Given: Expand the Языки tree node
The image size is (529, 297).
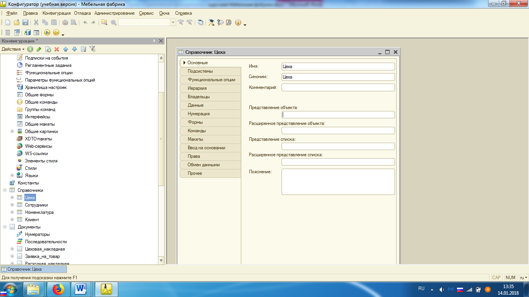Looking at the screenshot, I should pos(12,176).
